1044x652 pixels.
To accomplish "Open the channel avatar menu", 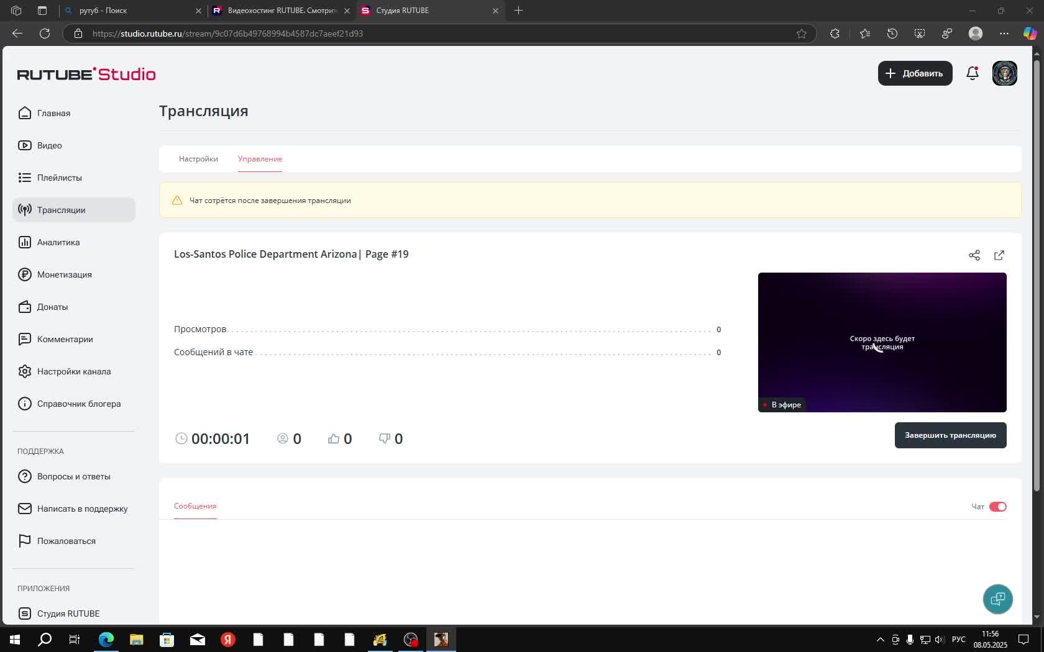I will tap(1005, 73).
